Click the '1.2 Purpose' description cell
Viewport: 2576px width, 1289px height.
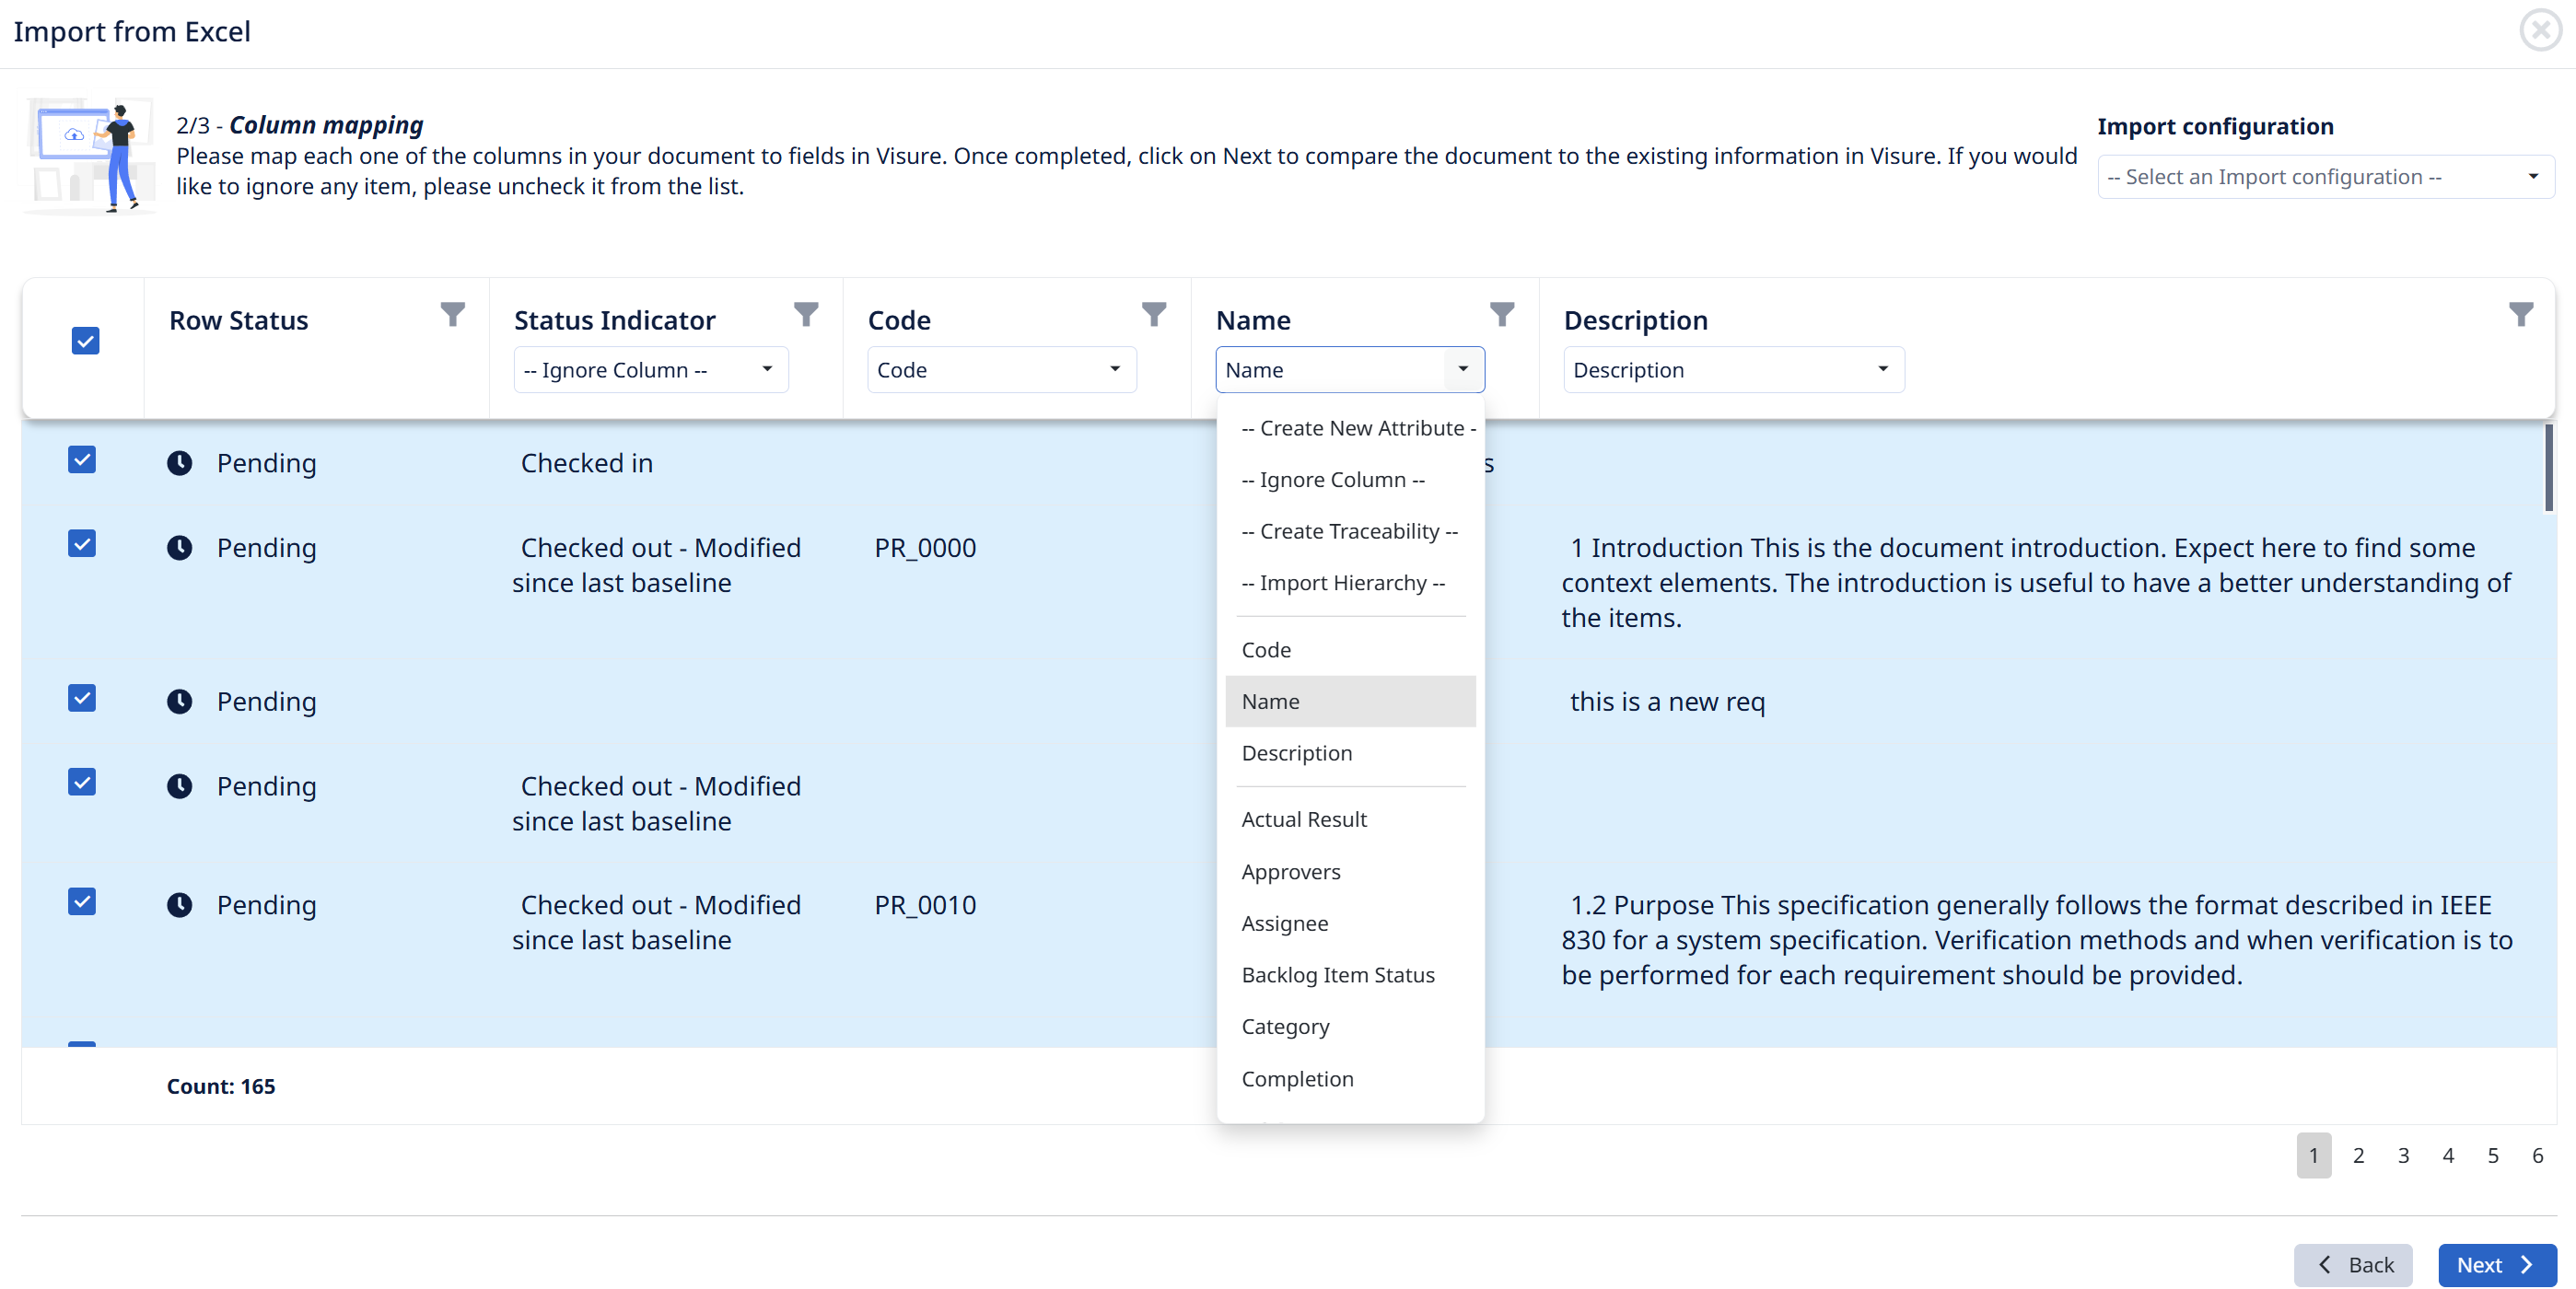pyautogui.click(x=2036, y=940)
